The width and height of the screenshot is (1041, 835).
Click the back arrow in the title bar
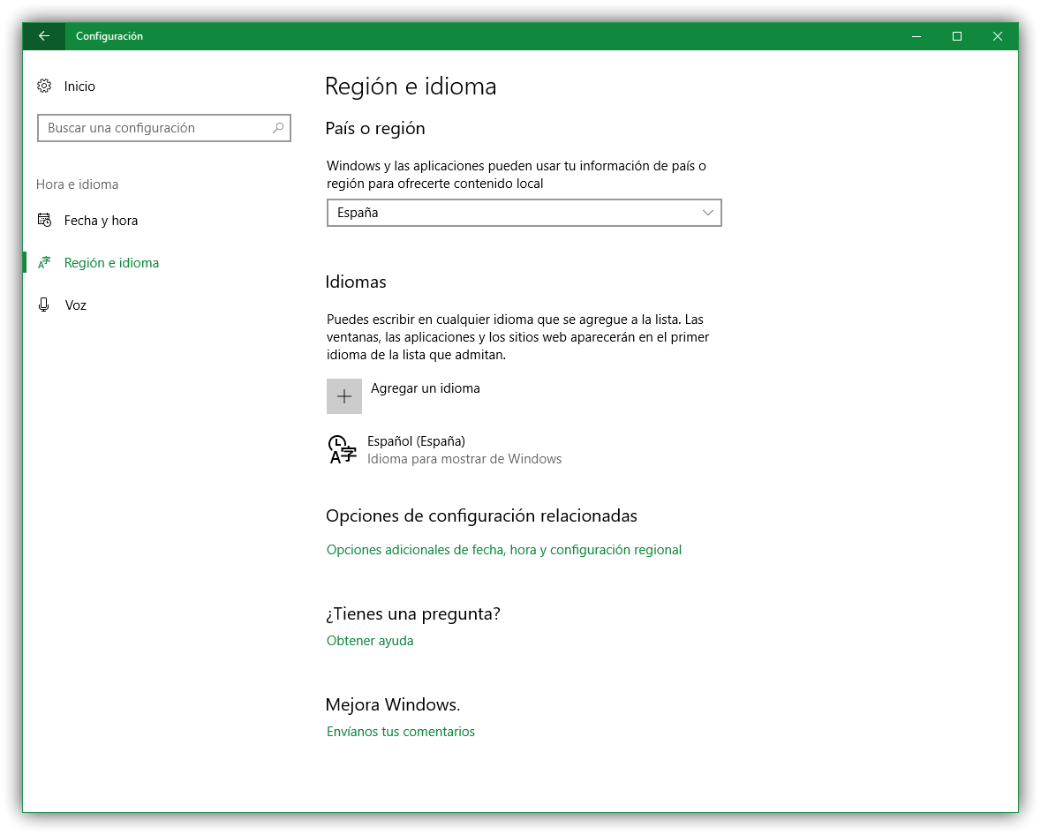(x=43, y=35)
